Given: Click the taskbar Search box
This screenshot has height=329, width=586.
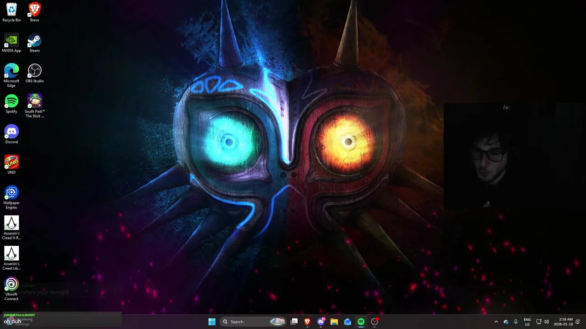Looking at the screenshot, I should pos(253,322).
